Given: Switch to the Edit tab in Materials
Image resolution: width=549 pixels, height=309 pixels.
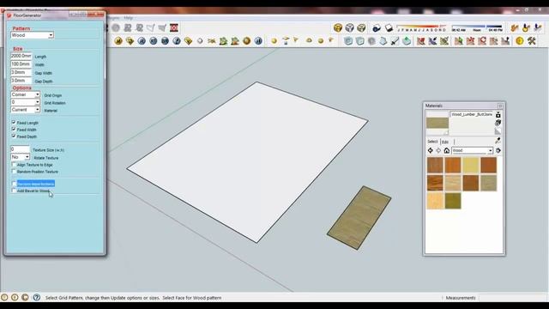Looking at the screenshot, I should [x=445, y=142].
